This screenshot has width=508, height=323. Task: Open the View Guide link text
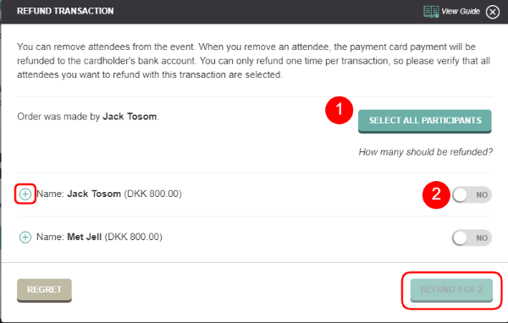point(461,11)
